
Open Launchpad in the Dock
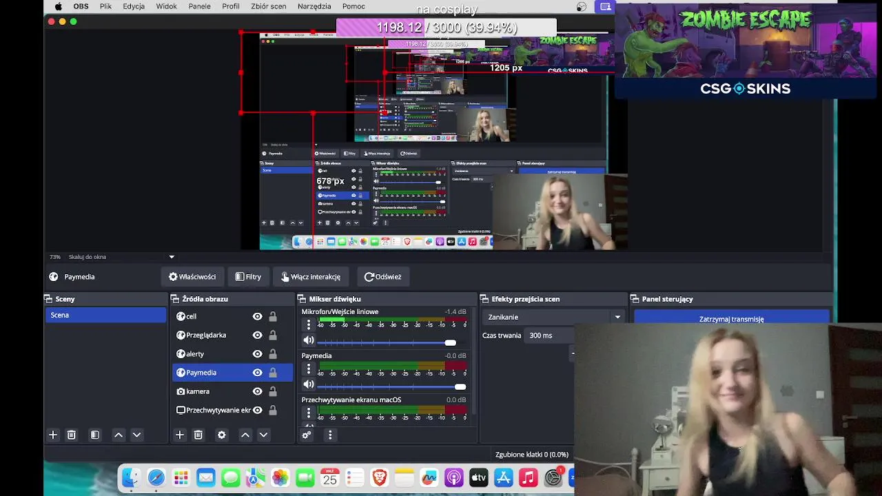[x=181, y=477]
